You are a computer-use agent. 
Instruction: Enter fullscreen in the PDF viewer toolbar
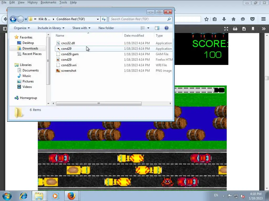click(x=226, y=29)
